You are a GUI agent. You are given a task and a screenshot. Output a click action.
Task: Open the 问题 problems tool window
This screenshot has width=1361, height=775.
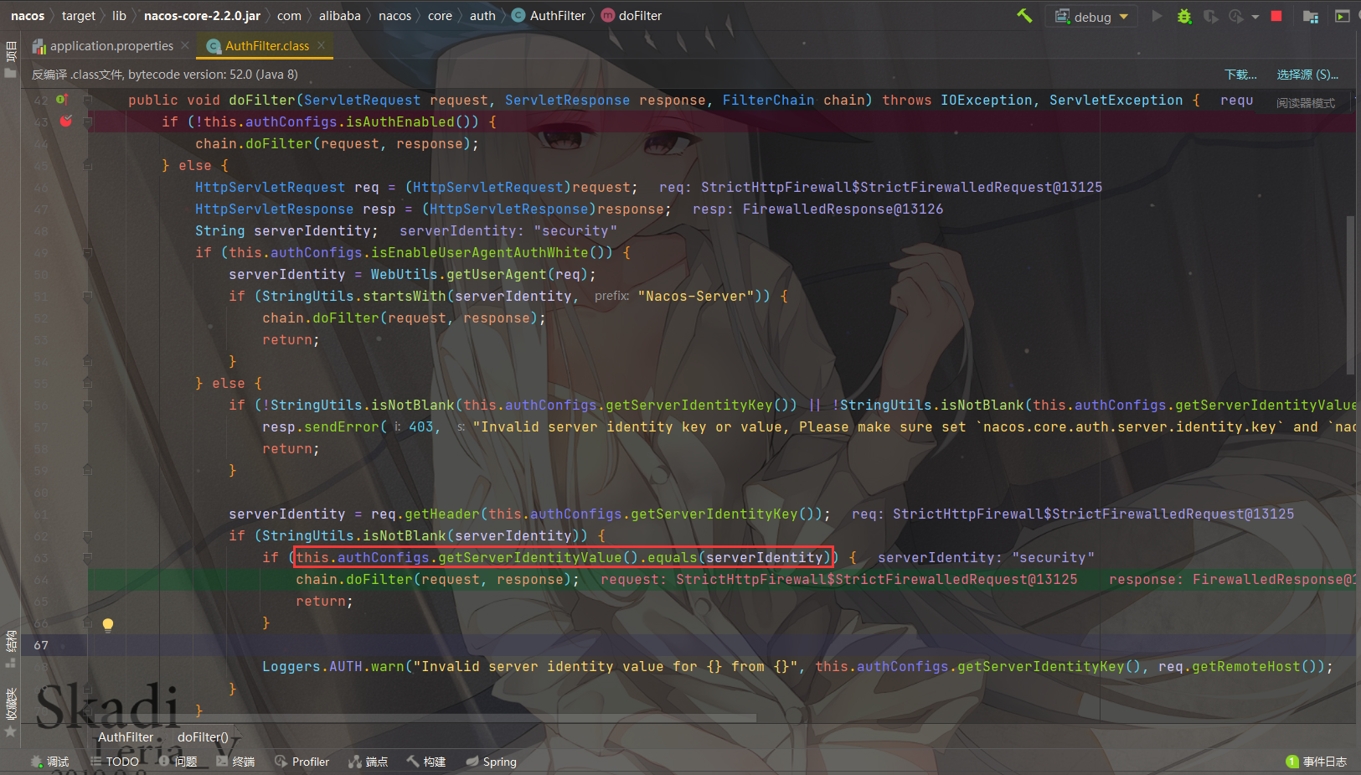tap(178, 762)
